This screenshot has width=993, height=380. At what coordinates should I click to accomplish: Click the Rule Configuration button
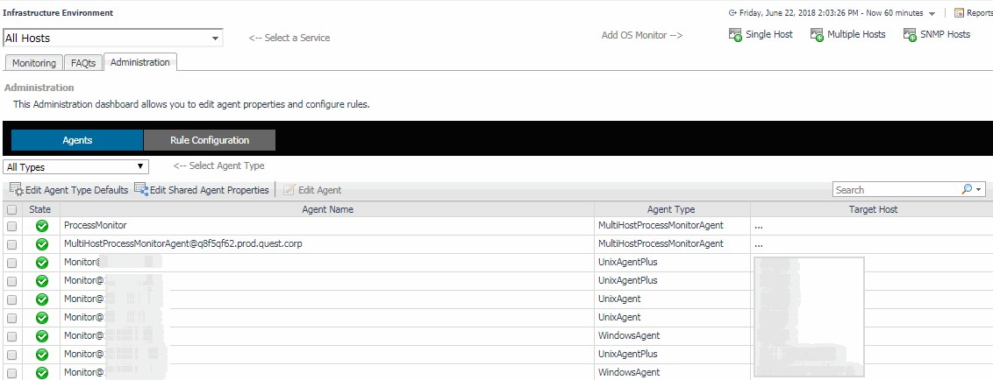point(209,140)
